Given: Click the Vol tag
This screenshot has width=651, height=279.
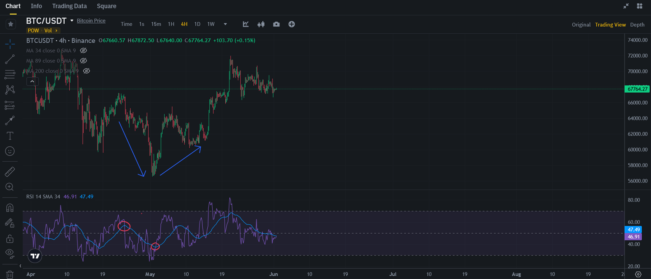Looking at the screenshot, I should coord(48,30).
